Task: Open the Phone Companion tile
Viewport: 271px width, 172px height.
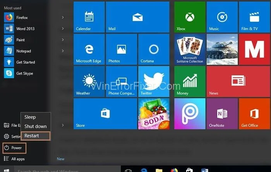Action: click(122, 82)
